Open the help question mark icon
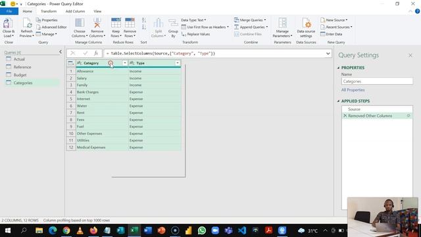421x237 pixels. pos(417,11)
